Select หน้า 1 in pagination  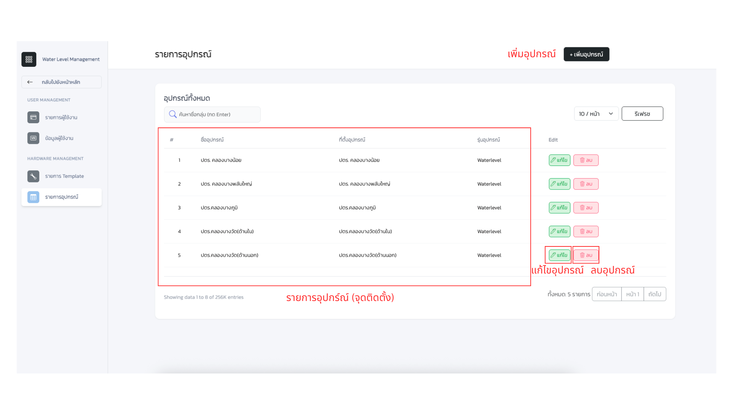[632, 294]
